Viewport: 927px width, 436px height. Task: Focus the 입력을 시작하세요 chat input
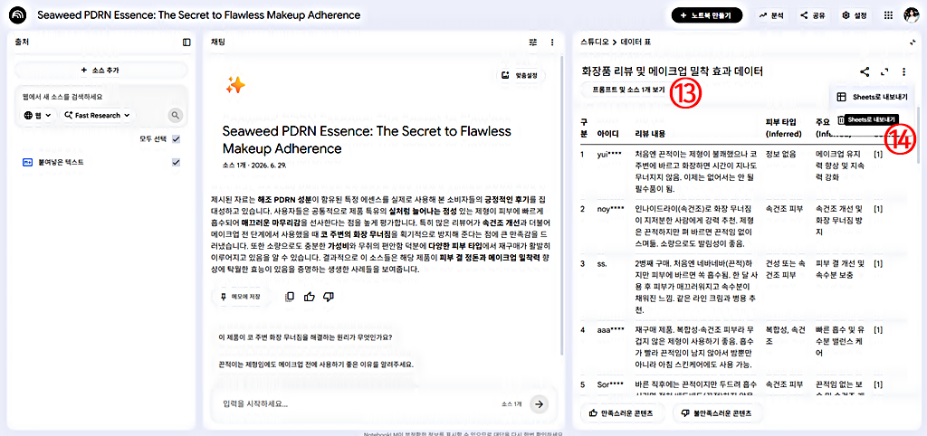click(358, 404)
